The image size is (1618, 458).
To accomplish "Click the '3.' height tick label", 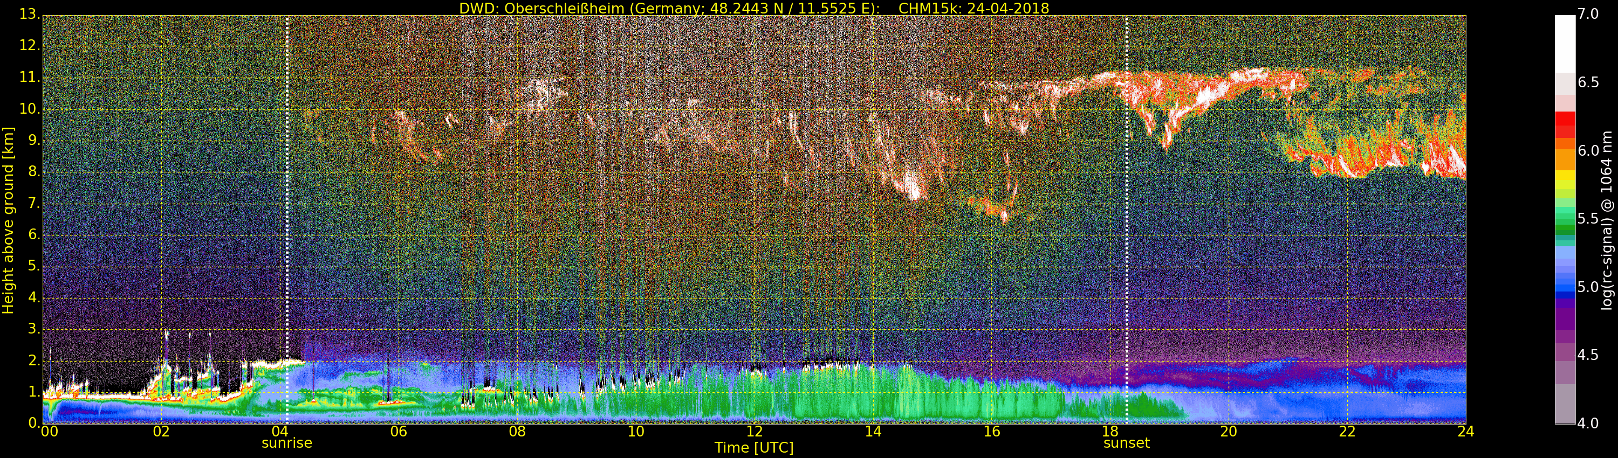I will pos(34,329).
